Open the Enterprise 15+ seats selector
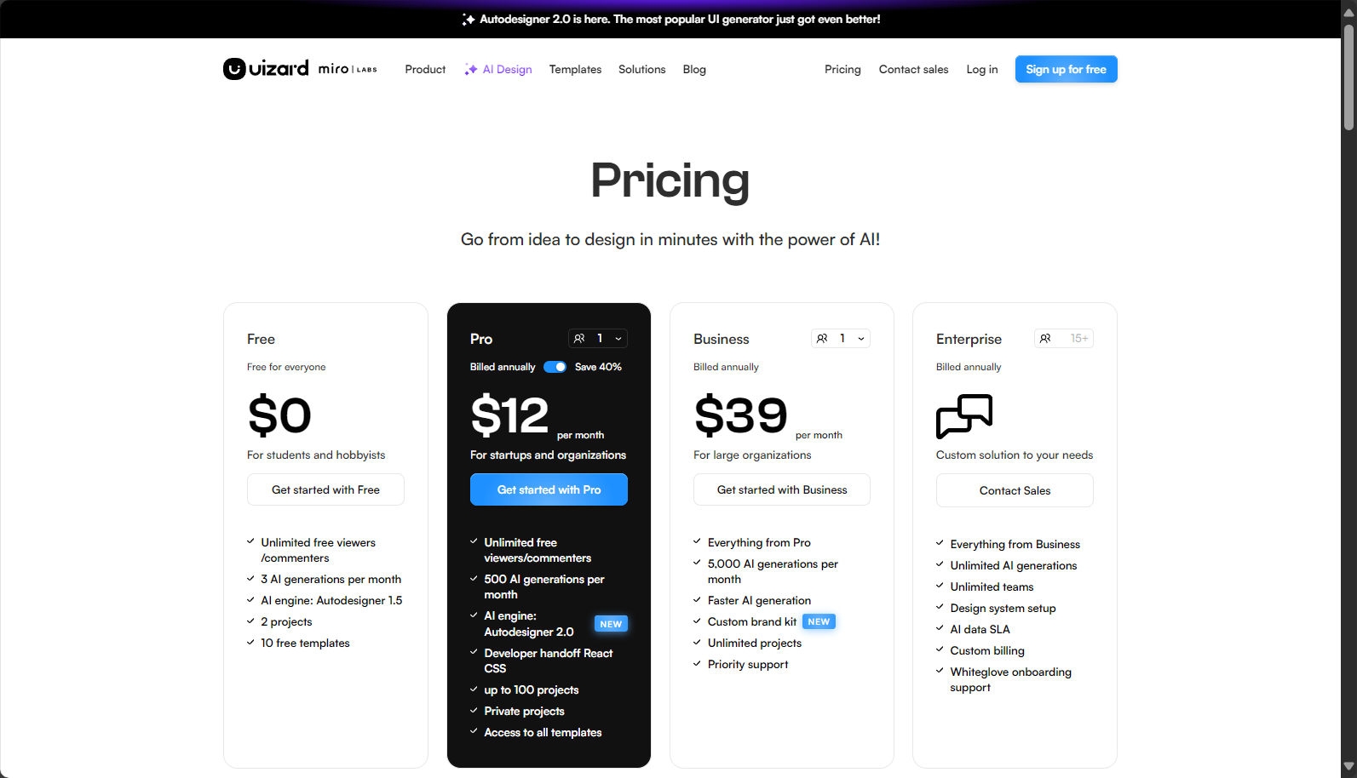 click(1064, 339)
